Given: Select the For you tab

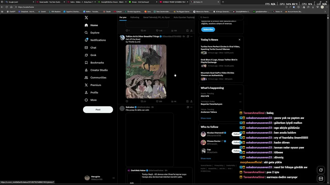Looking at the screenshot, I should pos(123,17).
